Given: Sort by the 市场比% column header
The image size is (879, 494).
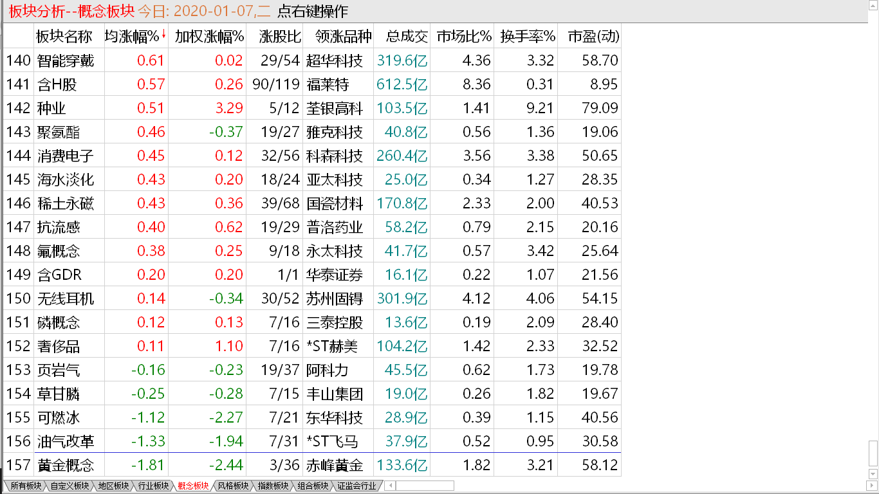Looking at the screenshot, I should [464, 37].
